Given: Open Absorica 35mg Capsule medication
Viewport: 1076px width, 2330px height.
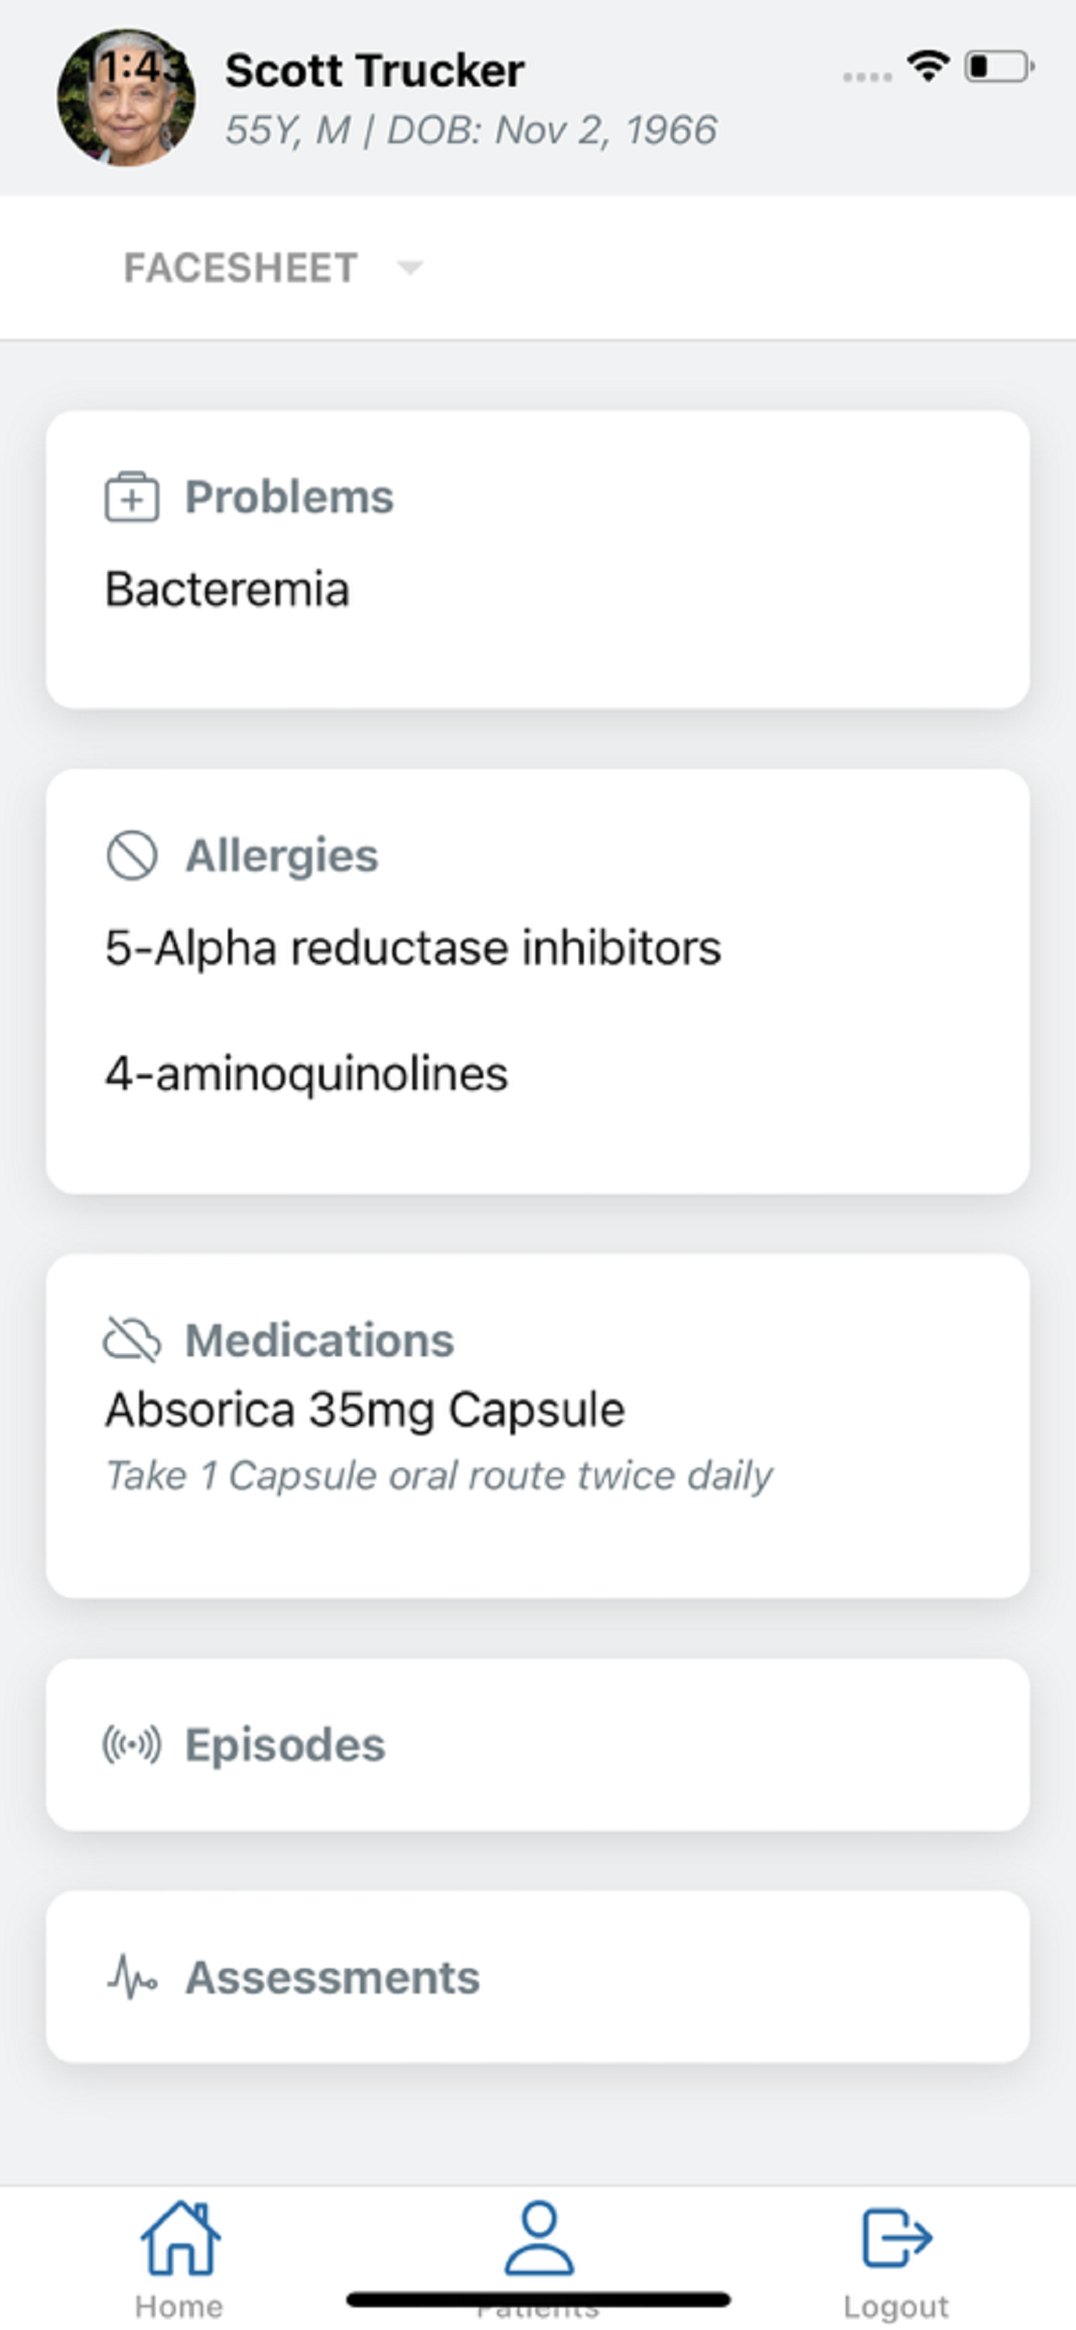Looking at the screenshot, I should point(366,1409).
